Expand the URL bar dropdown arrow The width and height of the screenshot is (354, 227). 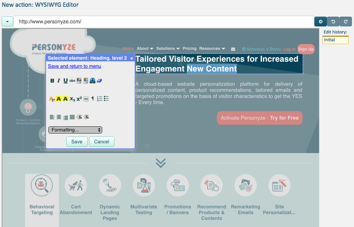point(7,22)
